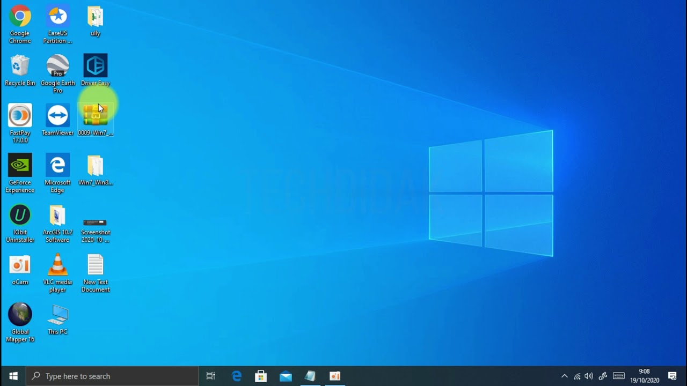This screenshot has height=386, width=687.
Task: Select the Win7_Win8 folder on the desktop
Action: point(95,170)
